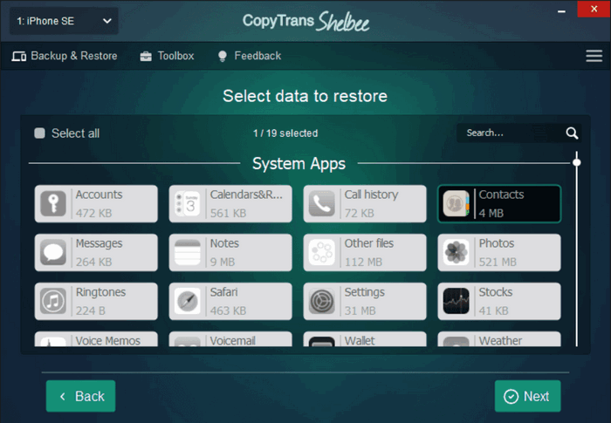The image size is (611, 423).
Task: Minimize the CopyTrans Shelbee window
Action: coord(561,11)
